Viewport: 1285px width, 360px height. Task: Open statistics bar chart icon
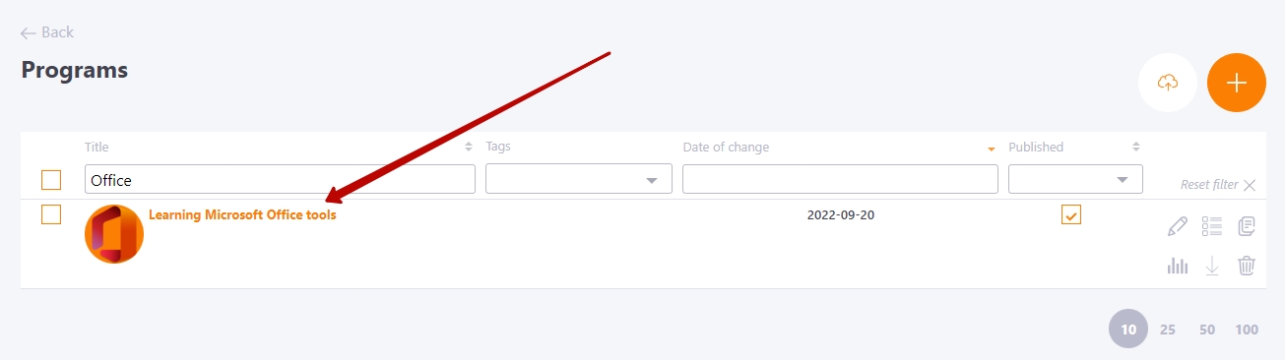click(1178, 266)
